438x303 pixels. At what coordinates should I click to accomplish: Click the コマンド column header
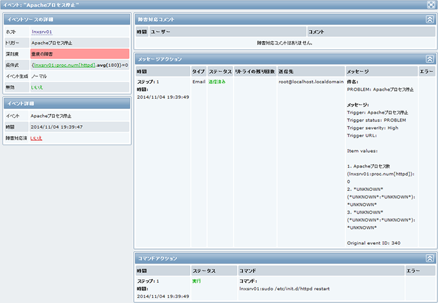coord(321,270)
